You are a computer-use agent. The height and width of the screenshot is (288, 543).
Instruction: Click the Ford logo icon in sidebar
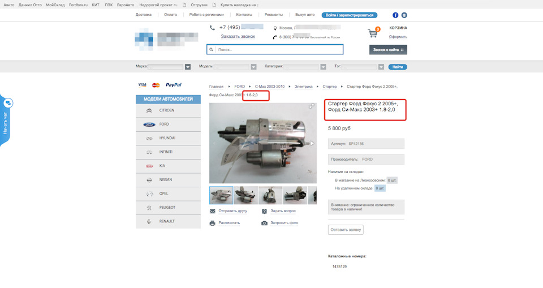pos(149,124)
